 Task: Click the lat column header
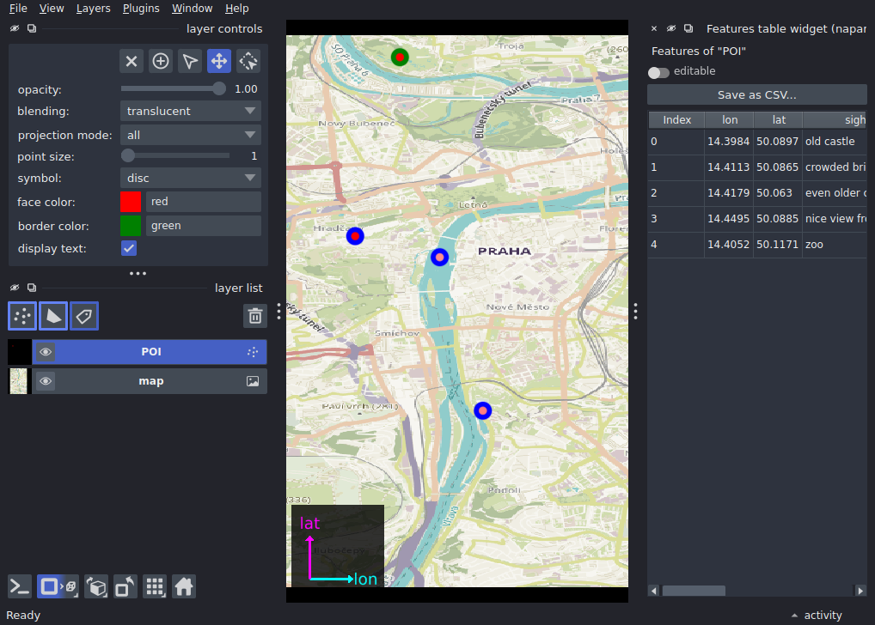click(x=779, y=120)
